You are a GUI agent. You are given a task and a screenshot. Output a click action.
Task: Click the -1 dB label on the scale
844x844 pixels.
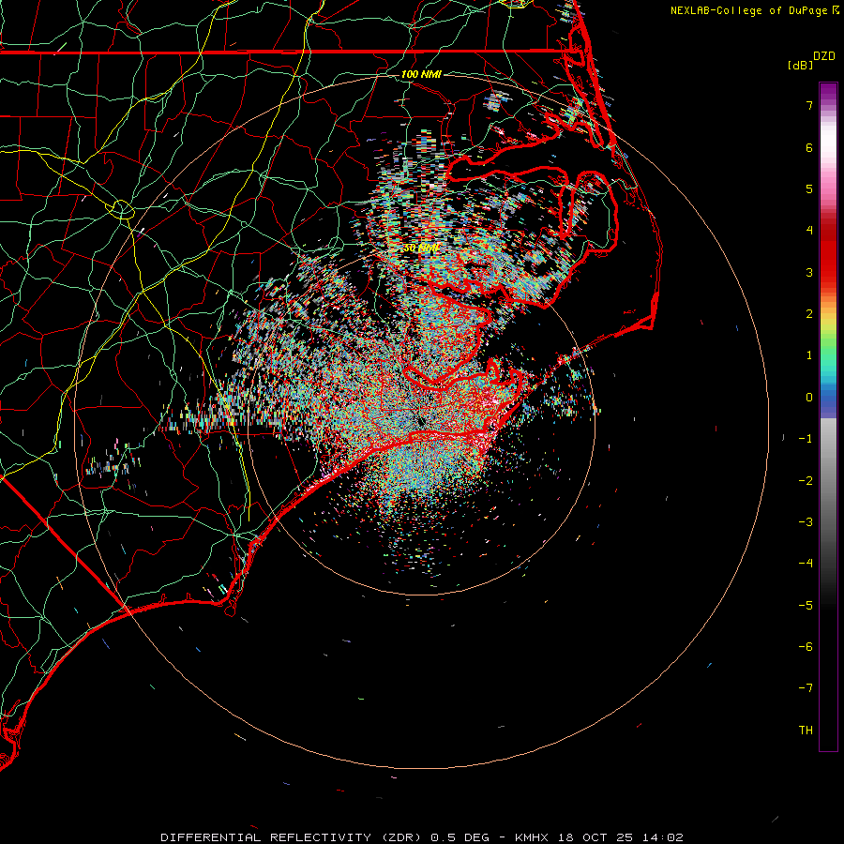[x=806, y=439]
